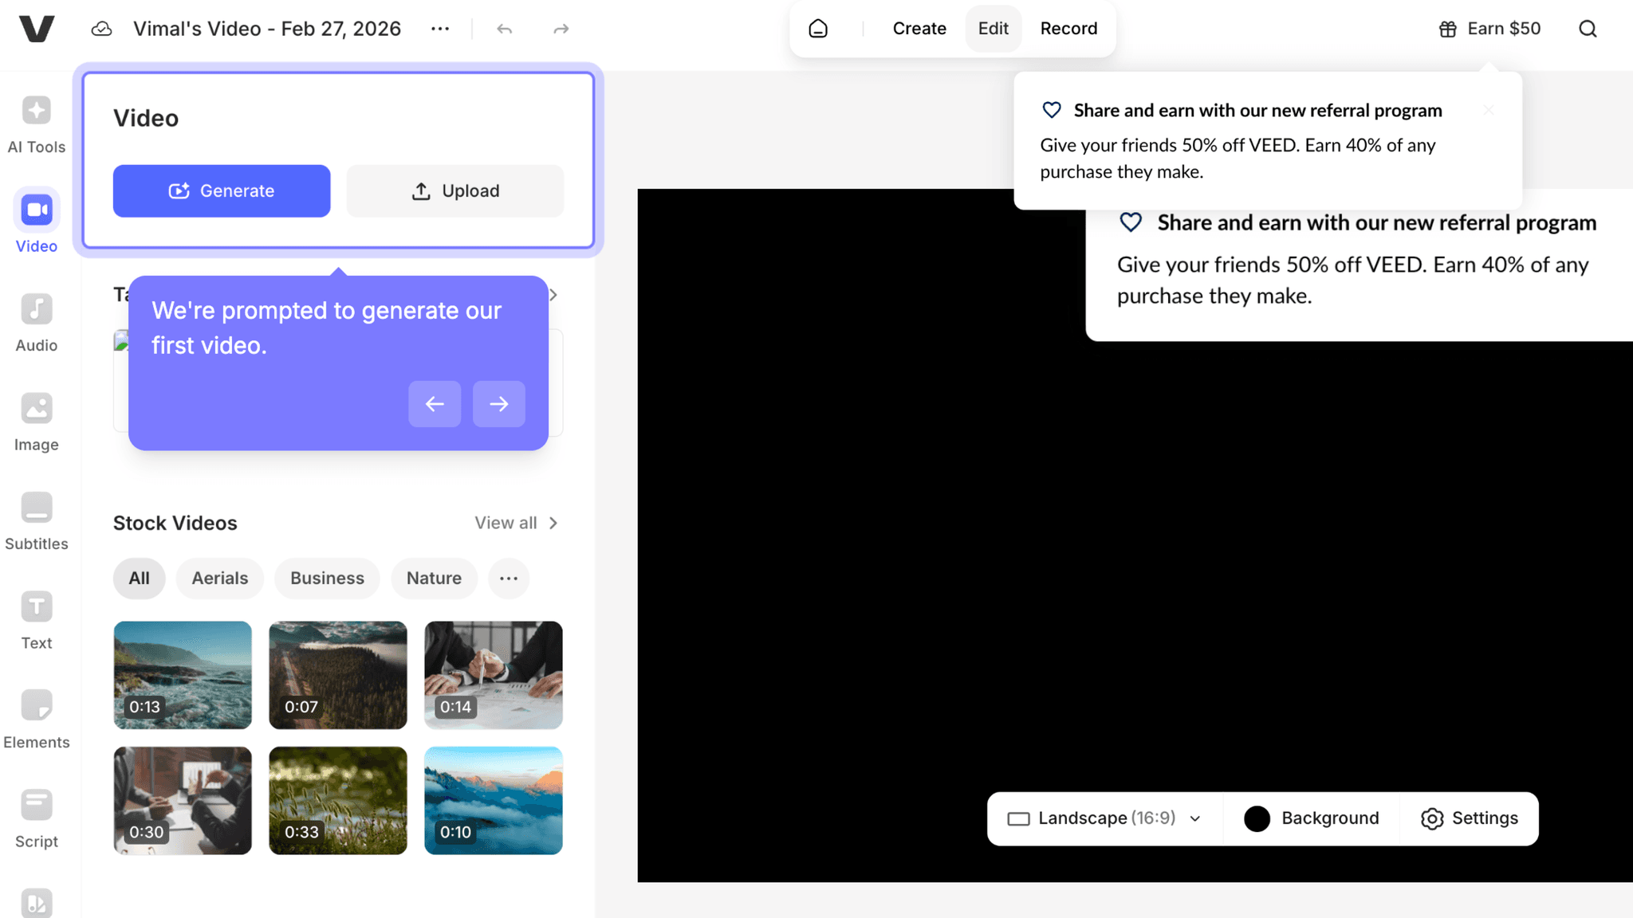Expand more stock video categories via ellipsis

click(509, 579)
